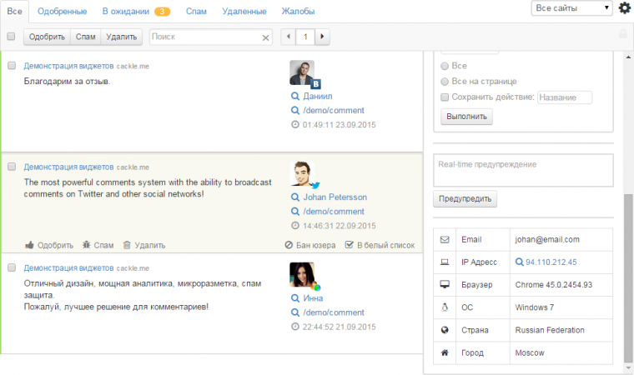Open settings via the gear icon
The width and height of the screenshot is (634, 375).
click(625, 8)
